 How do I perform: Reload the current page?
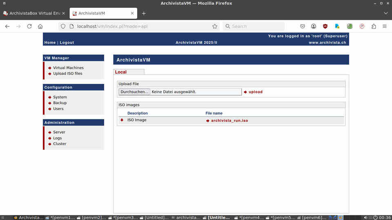[29, 26]
